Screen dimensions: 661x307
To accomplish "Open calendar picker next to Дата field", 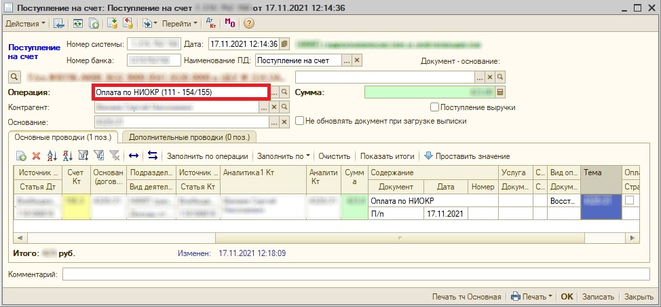I will (284, 44).
